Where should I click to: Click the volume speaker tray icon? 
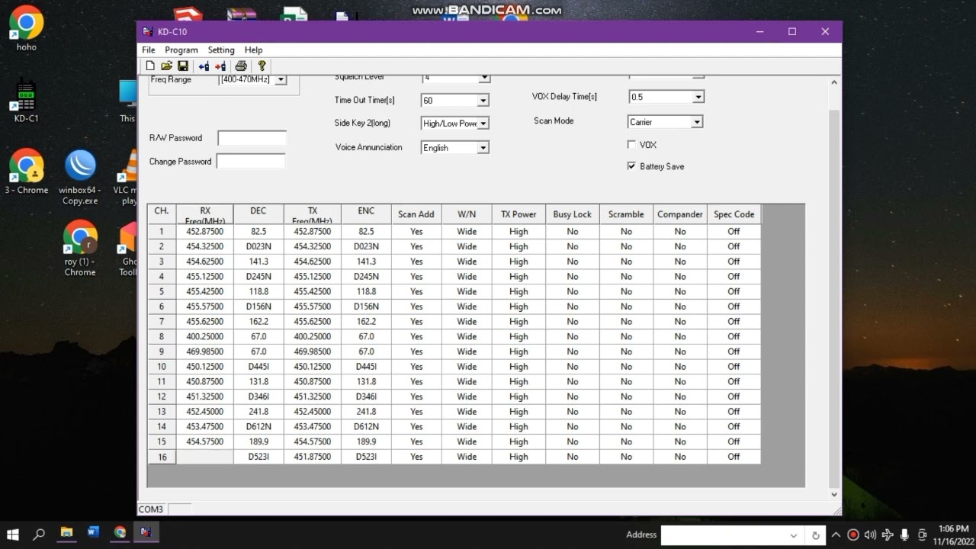pyautogui.click(x=870, y=535)
